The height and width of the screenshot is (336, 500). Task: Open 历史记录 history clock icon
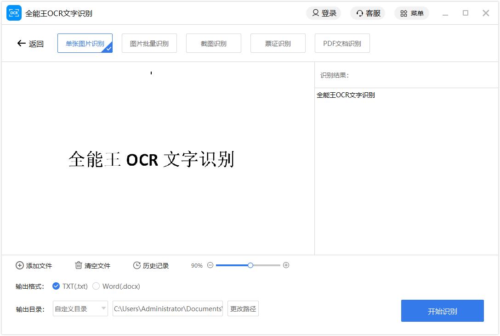point(136,265)
